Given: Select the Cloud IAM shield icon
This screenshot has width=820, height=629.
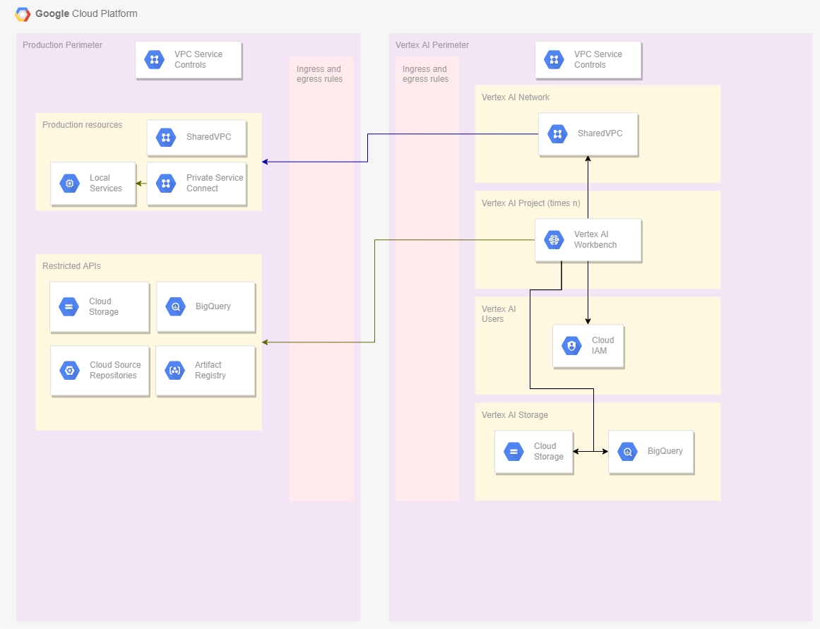Looking at the screenshot, I should 571,346.
